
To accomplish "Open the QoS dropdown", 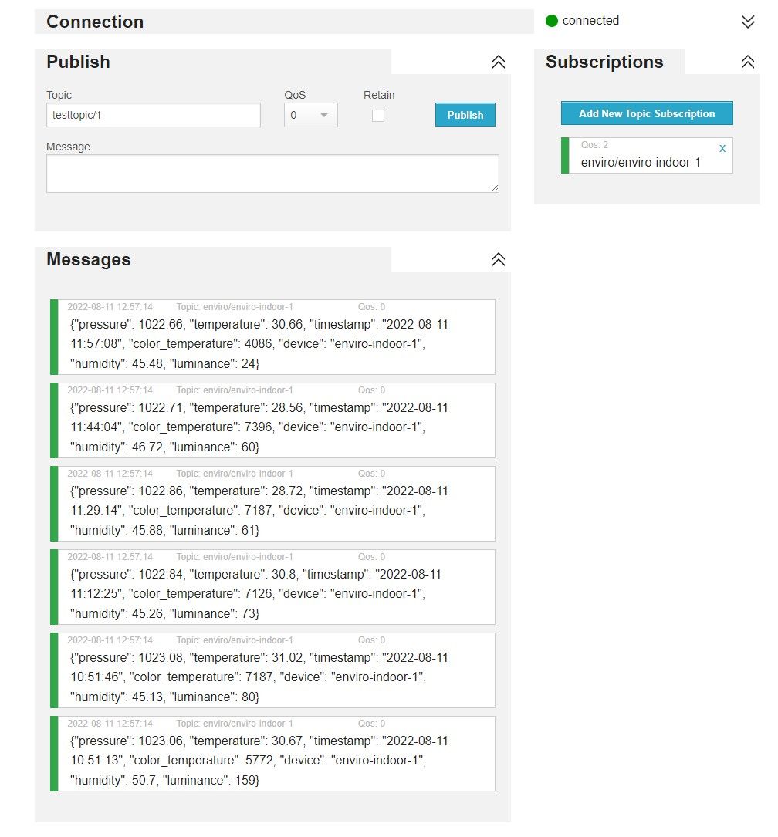I will (x=311, y=116).
